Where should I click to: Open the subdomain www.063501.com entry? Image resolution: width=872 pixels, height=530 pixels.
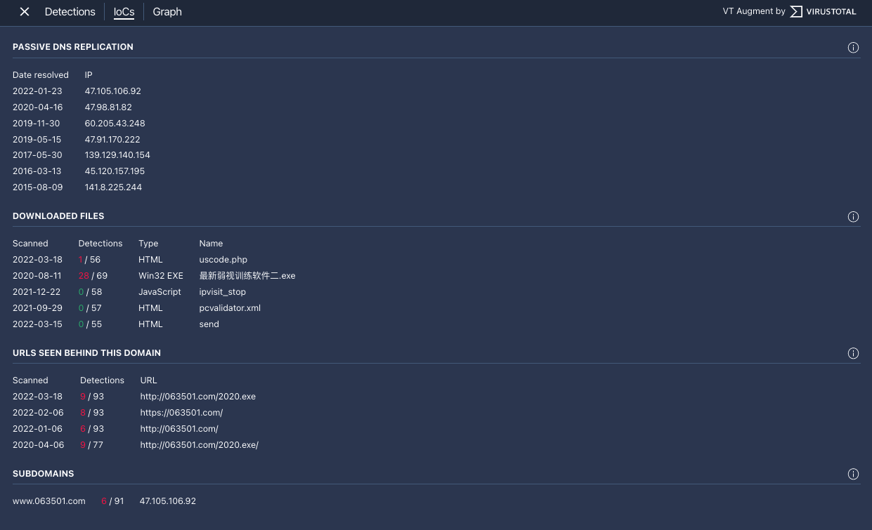pos(48,501)
